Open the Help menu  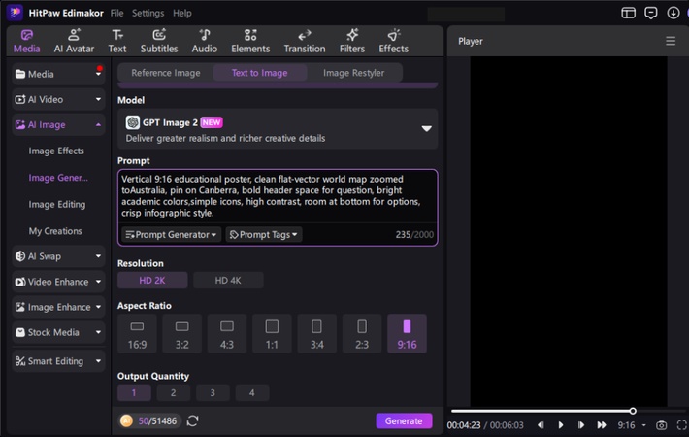tap(181, 13)
